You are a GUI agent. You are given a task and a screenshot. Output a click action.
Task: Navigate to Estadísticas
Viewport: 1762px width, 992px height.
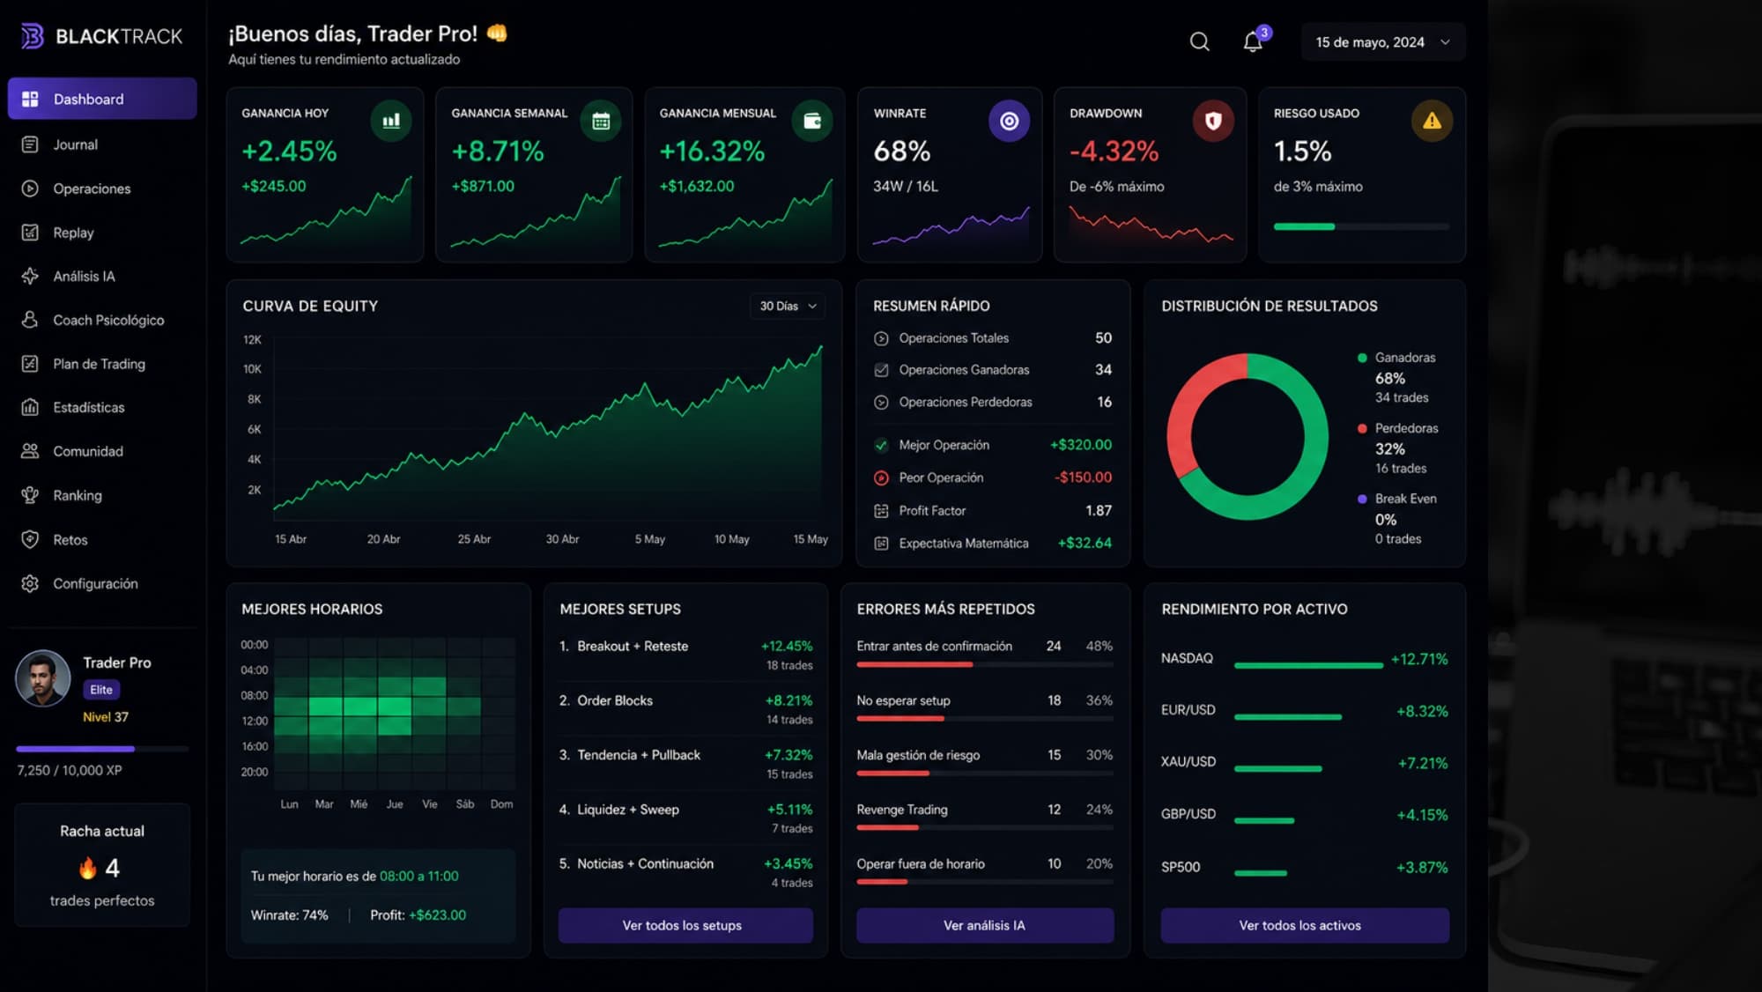pyautogui.click(x=102, y=407)
